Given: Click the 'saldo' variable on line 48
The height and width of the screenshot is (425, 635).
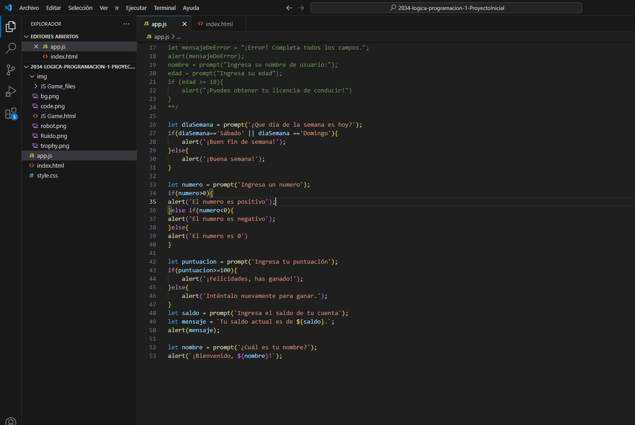Looking at the screenshot, I should 190,313.
